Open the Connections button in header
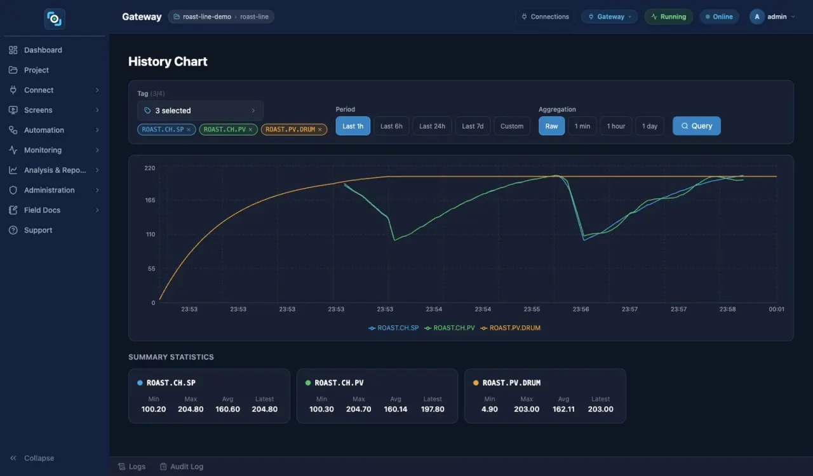Viewport: 813px width, 476px height. [545, 17]
